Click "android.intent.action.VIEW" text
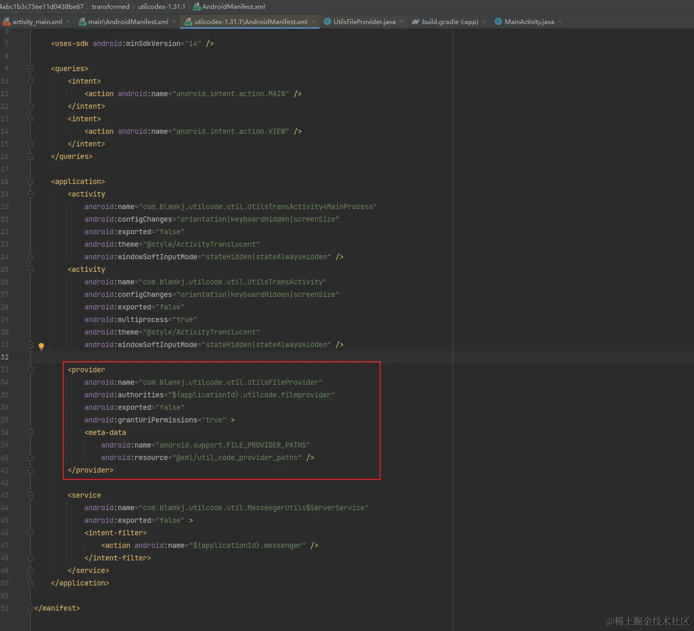Image resolution: width=694 pixels, height=631 pixels. (x=231, y=131)
